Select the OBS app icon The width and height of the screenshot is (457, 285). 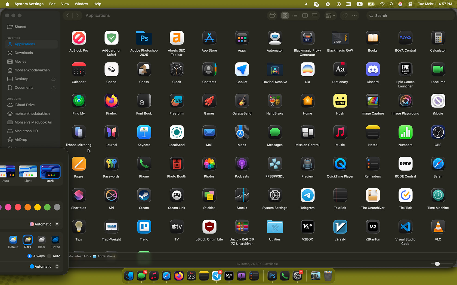pyautogui.click(x=438, y=132)
